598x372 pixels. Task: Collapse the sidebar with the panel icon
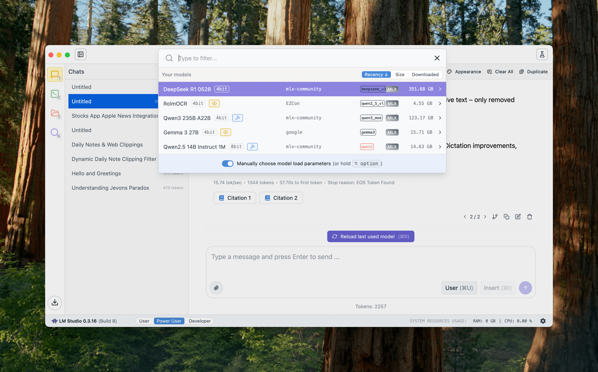point(81,55)
